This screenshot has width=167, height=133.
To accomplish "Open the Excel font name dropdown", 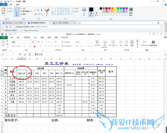I will [31, 42].
